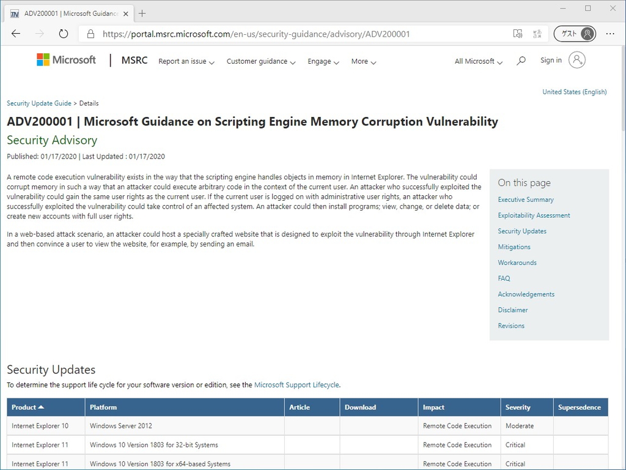Click the back navigation arrow
Image resolution: width=626 pixels, height=470 pixels.
16,34
